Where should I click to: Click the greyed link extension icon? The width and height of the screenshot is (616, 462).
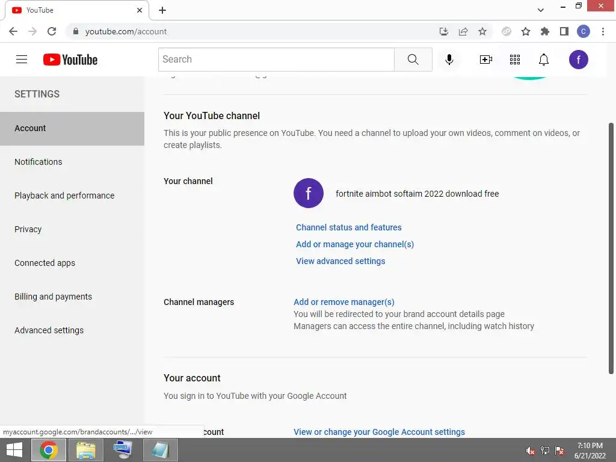pyautogui.click(x=507, y=31)
